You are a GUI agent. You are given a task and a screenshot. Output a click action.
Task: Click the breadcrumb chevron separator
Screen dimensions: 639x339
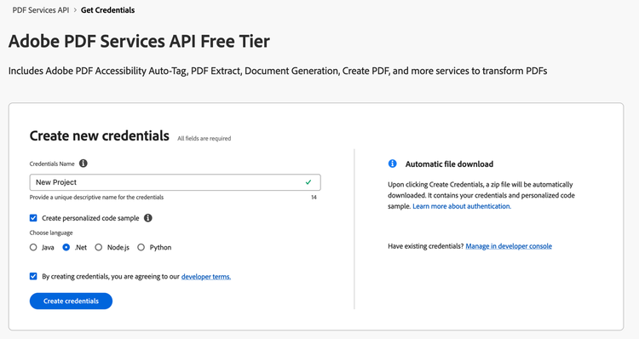tap(75, 10)
